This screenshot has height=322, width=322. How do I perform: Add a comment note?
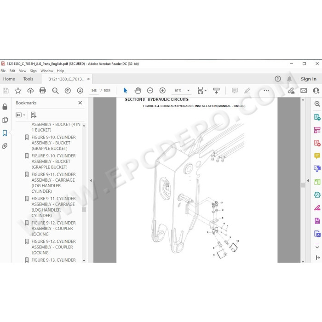pyautogui.click(x=235, y=91)
